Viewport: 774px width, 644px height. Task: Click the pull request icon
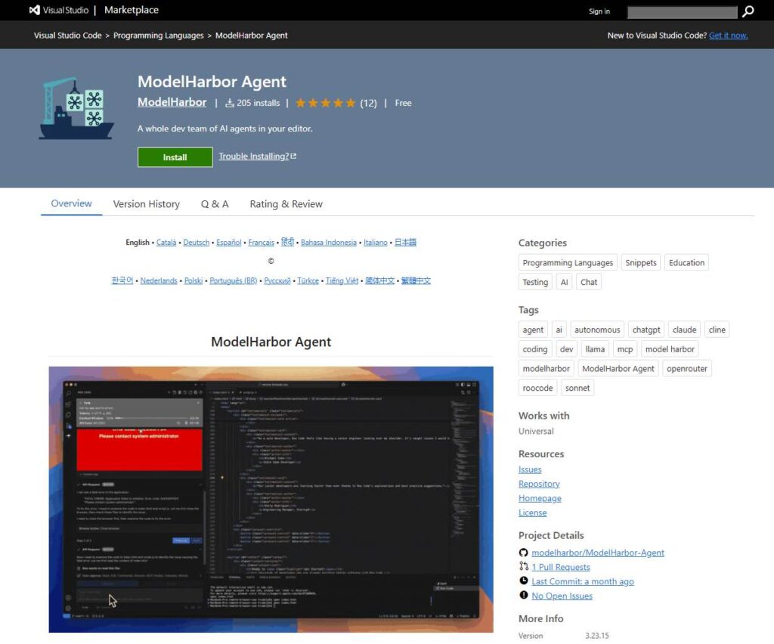523,566
